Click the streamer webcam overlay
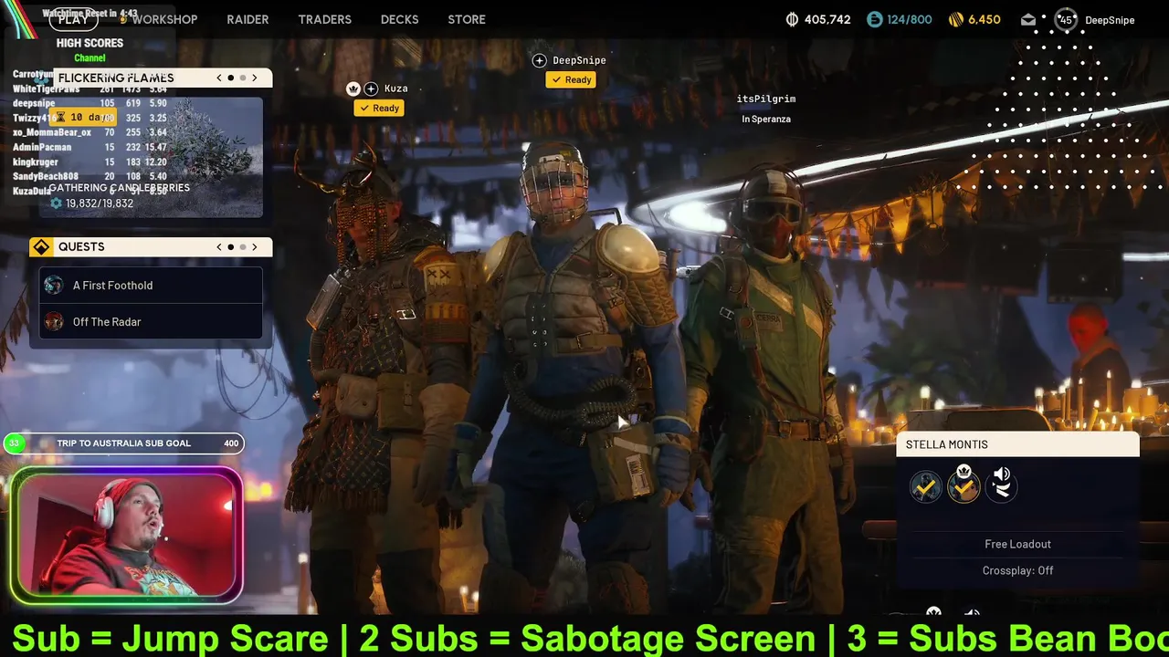The image size is (1169, 657). (x=127, y=536)
